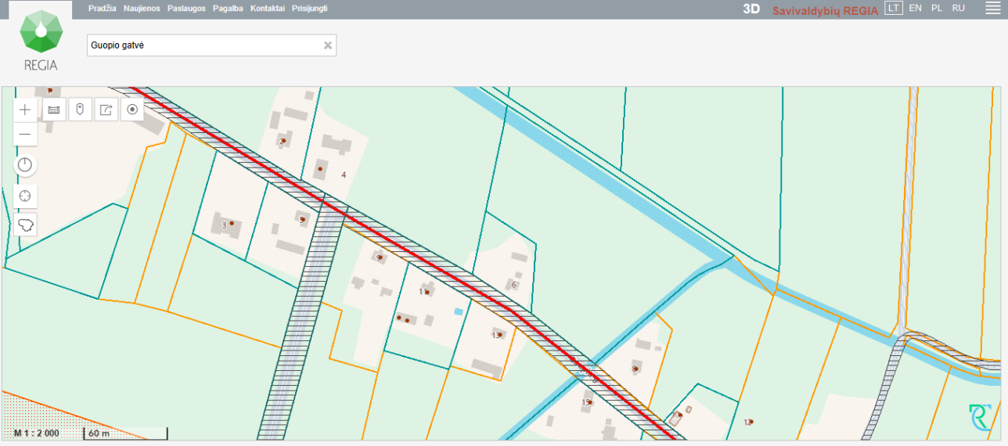Open the Pradžia menu item

point(103,8)
